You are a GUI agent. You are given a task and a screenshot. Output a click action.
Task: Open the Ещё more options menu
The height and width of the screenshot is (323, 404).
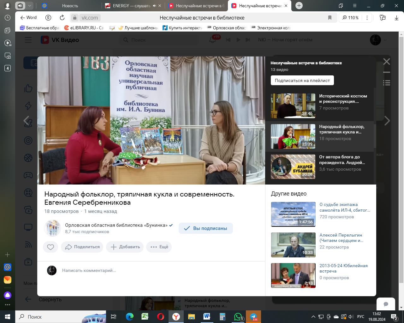(x=159, y=247)
